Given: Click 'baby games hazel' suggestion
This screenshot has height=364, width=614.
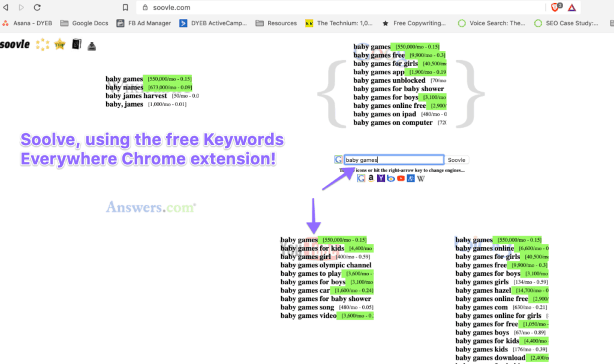Looking at the screenshot, I should 483,290.
